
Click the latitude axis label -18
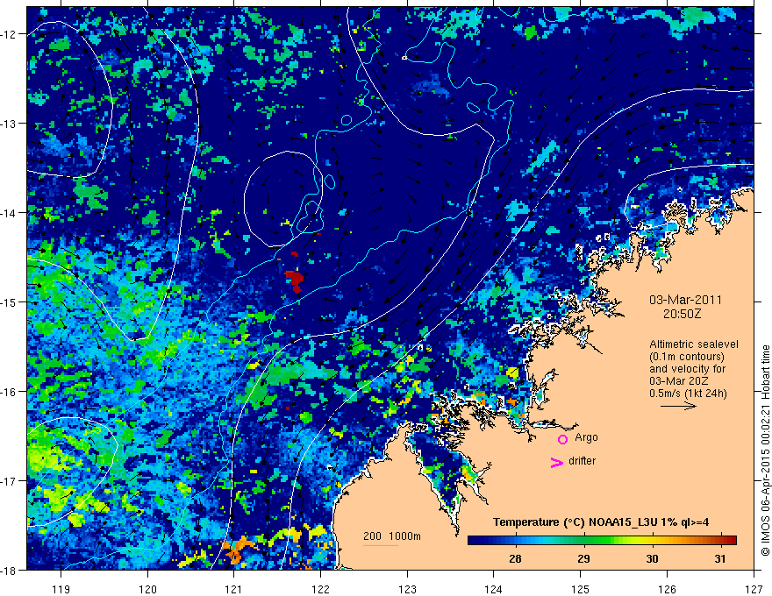(x=9, y=570)
